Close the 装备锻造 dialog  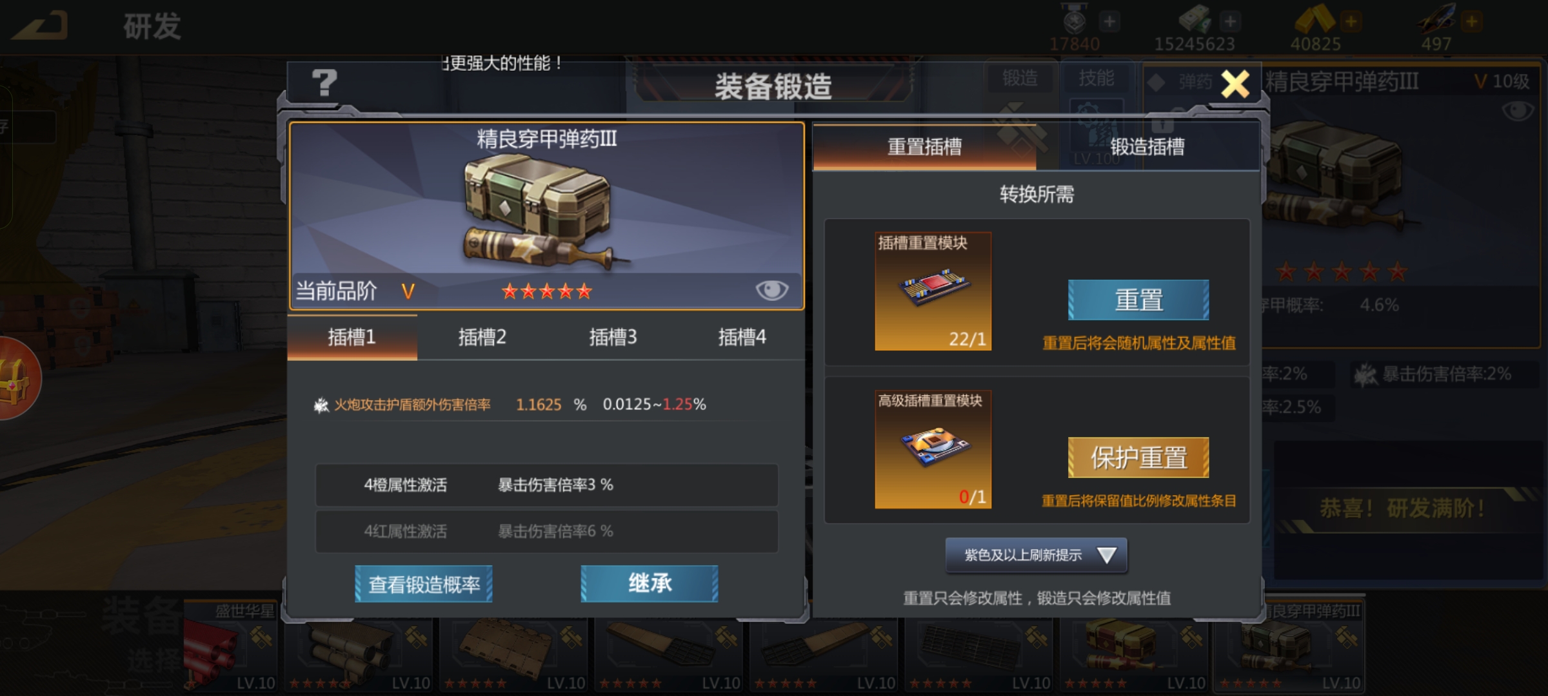coord(1235,84)
